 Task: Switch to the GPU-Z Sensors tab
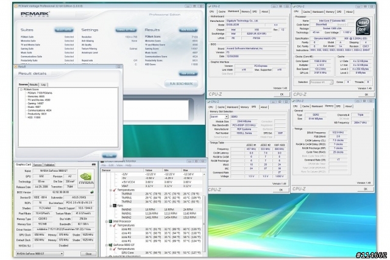(x=38, y=165)
